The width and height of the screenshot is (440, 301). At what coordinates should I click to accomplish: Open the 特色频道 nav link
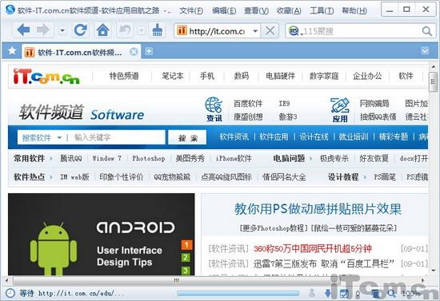[124, 76]
